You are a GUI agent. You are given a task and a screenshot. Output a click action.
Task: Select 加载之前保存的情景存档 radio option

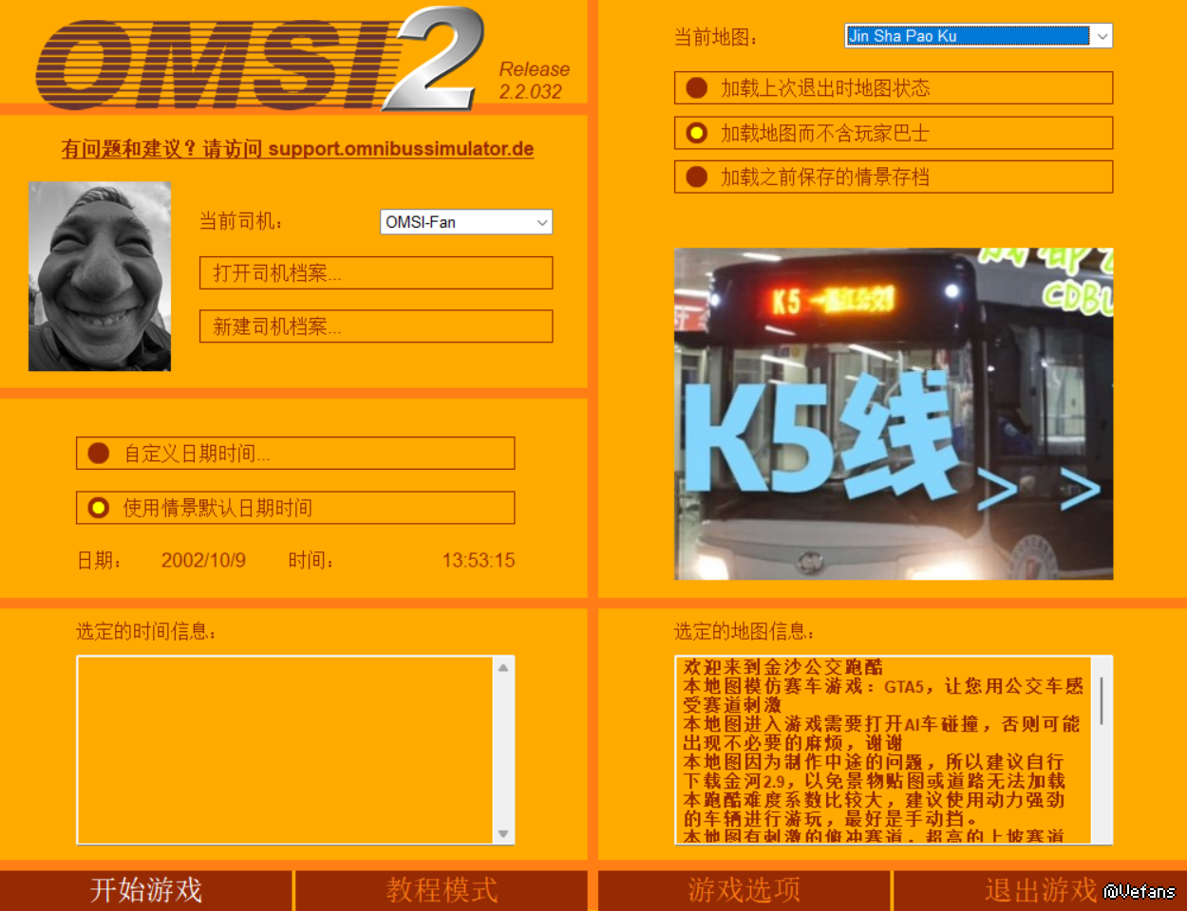click(x=894, y=177)
